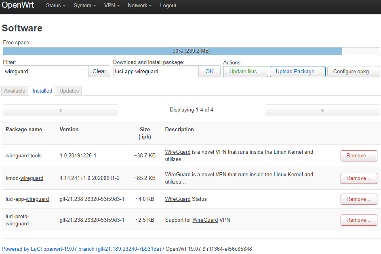
Task: Open the VPN dropdown menu
Action: [112, 5]
